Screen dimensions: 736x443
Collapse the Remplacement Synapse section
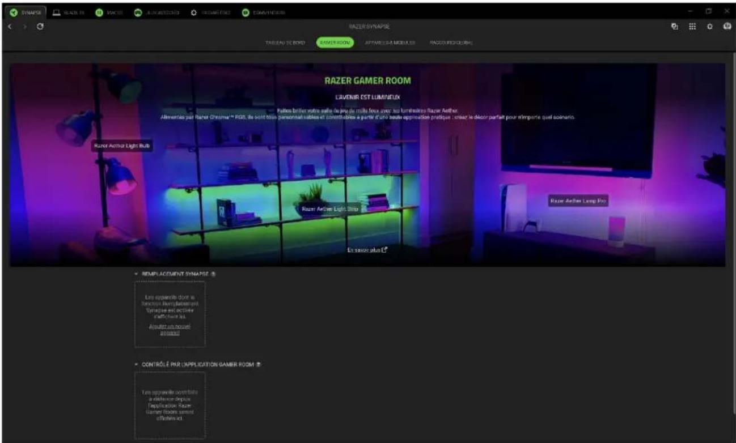click(x=137, y=274)
